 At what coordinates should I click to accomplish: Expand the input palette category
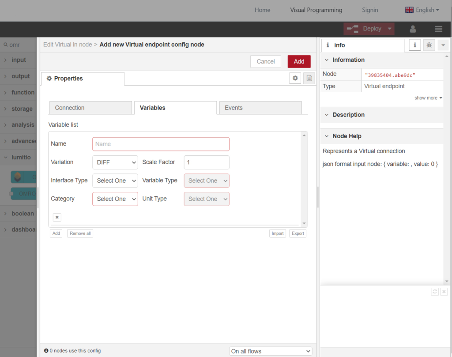[x=19, y=60]
